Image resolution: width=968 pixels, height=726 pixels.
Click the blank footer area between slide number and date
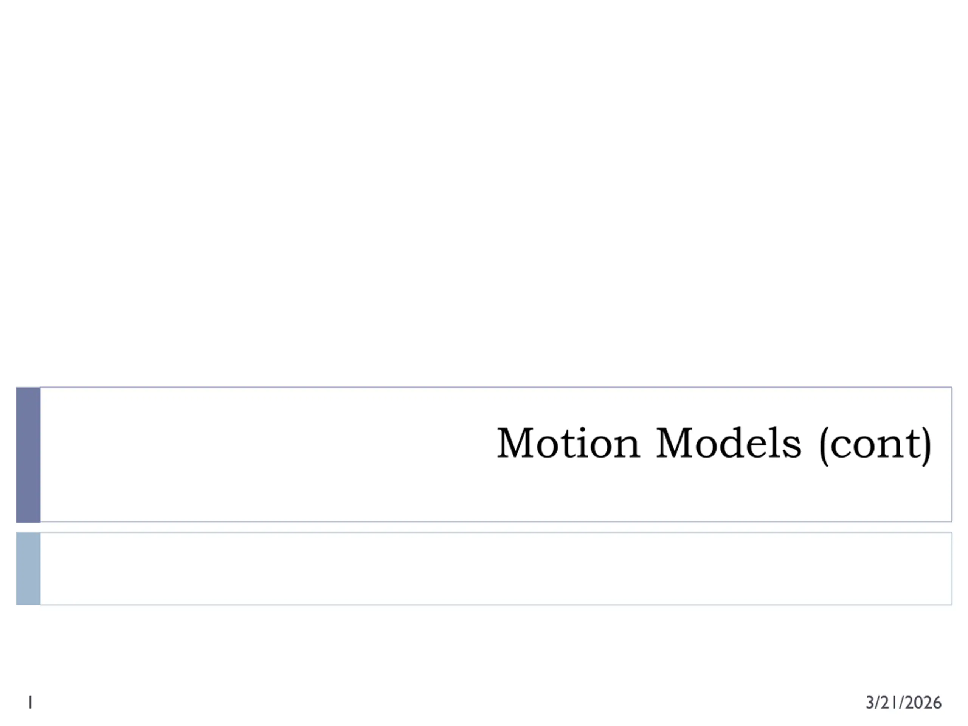click(x=446, y=703)
